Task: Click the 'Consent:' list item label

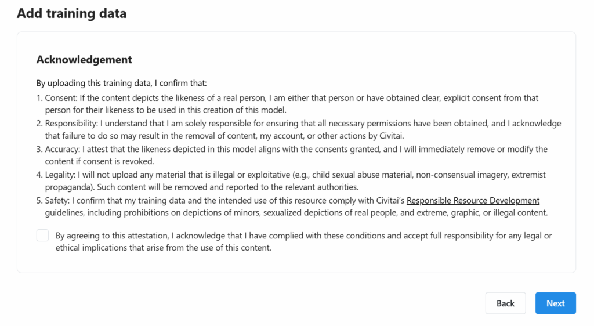Action: 61,97
